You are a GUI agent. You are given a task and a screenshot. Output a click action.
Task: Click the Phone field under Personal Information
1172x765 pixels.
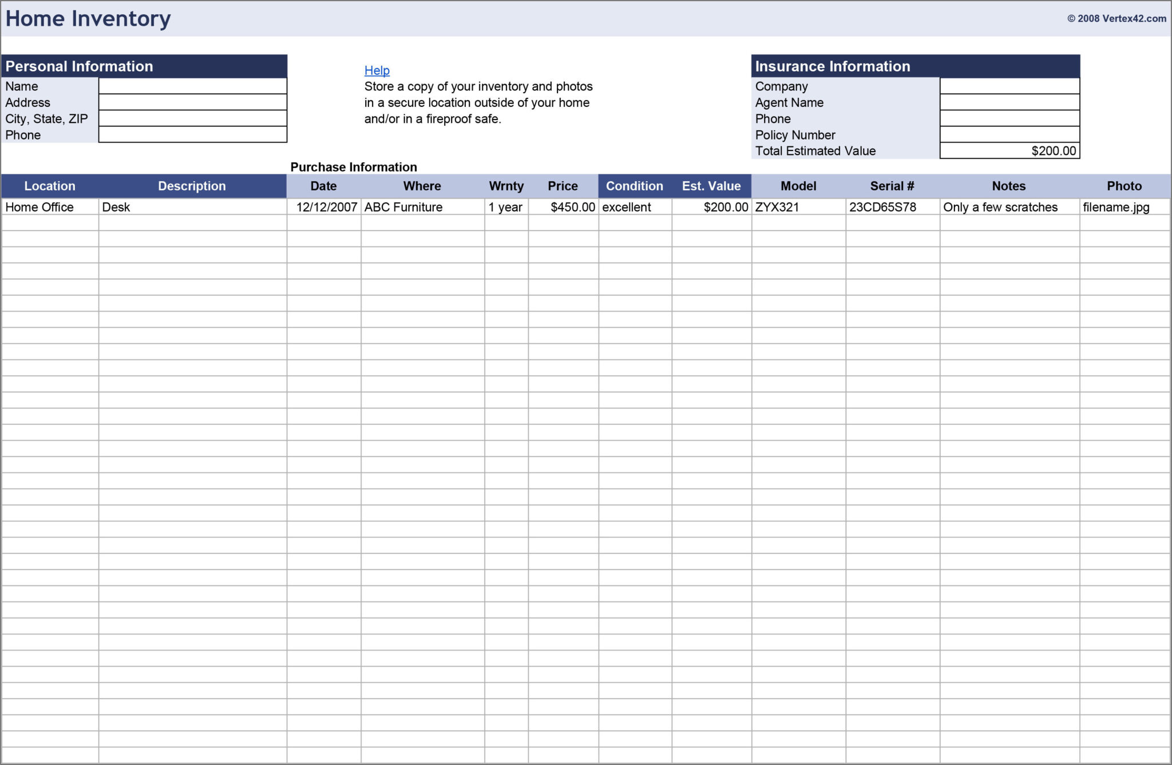[192, 135]
